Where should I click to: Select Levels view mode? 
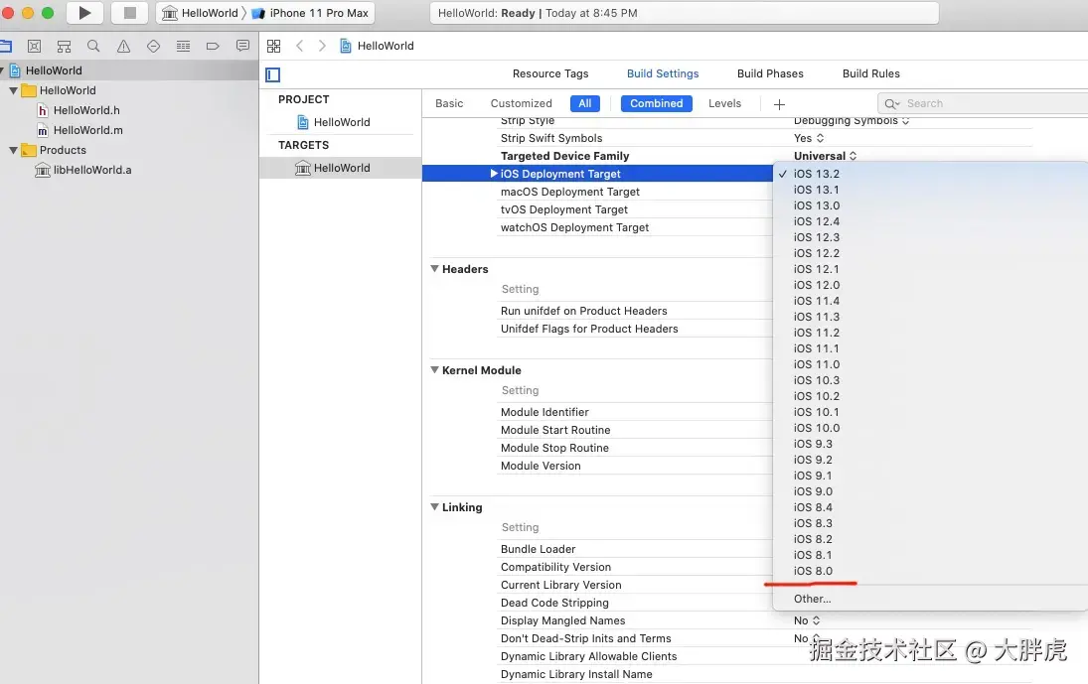click(724, 103)
